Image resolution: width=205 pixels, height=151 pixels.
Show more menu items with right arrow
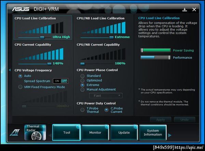(x=170, y=135)
